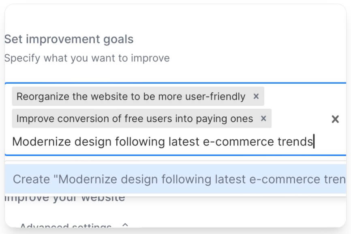The height and width of the screenshot is (234, 351).
Task: Remove the "Reorganize the website" goal tag
Action: point(256,97)
